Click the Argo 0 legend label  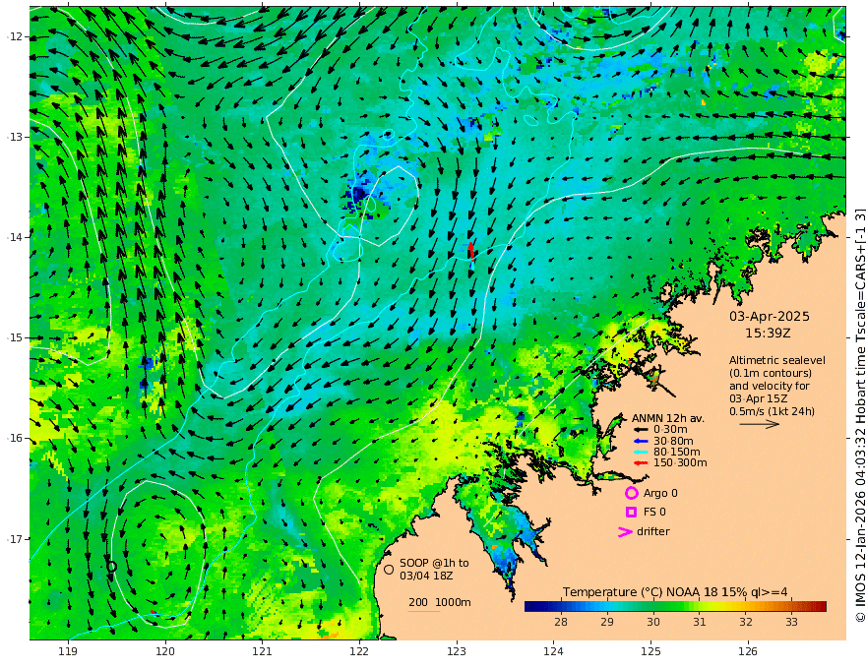pos(660,494)
